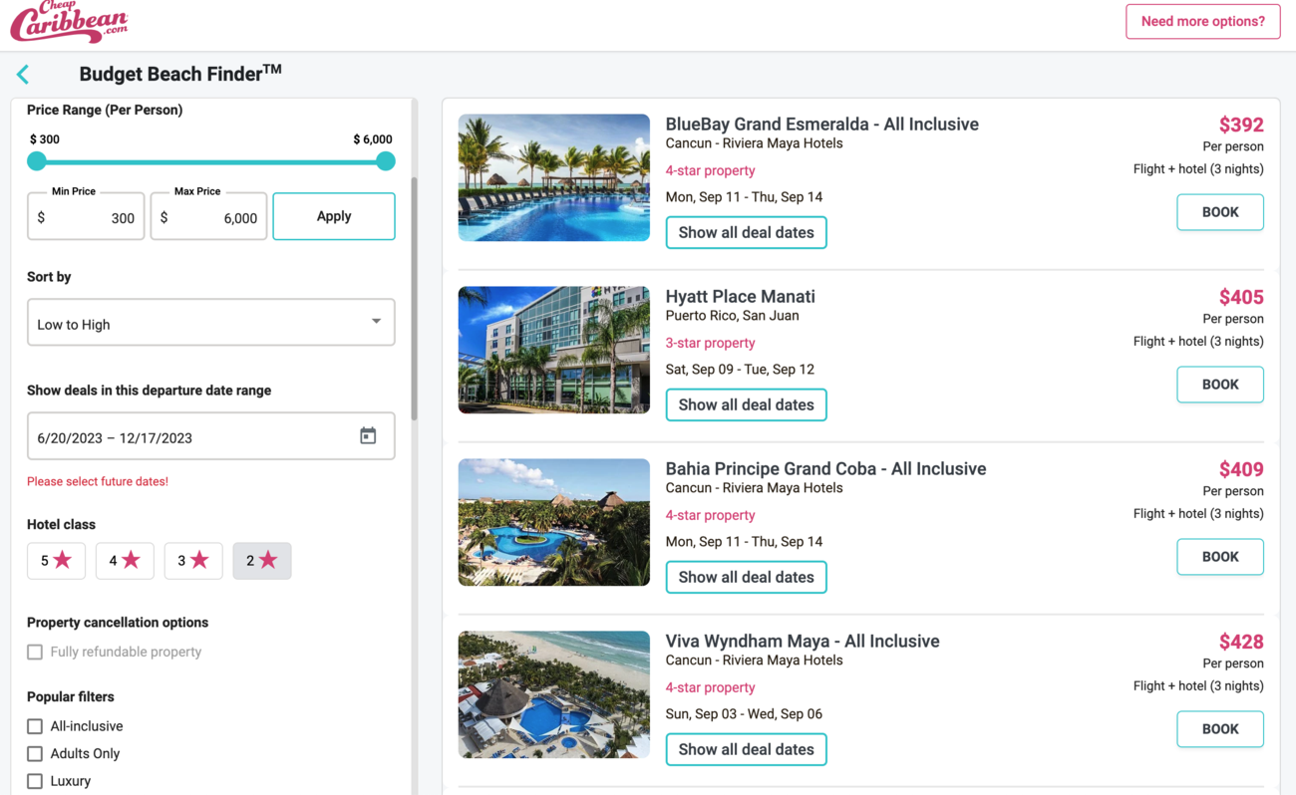Click the Bahia Principe Grand Coba title
This screenshot has width=1296, height=795.
[x=826, y=469]
